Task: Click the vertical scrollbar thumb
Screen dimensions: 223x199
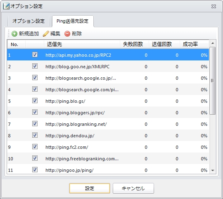Action: tap(213, 81)
